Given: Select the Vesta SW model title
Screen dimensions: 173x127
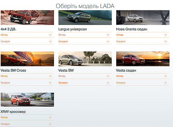Looking at the screenshot, I should [66, 70].
